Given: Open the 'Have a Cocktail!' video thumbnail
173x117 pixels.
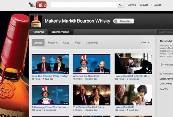Looking at the screenshot, I should point(133,95).
